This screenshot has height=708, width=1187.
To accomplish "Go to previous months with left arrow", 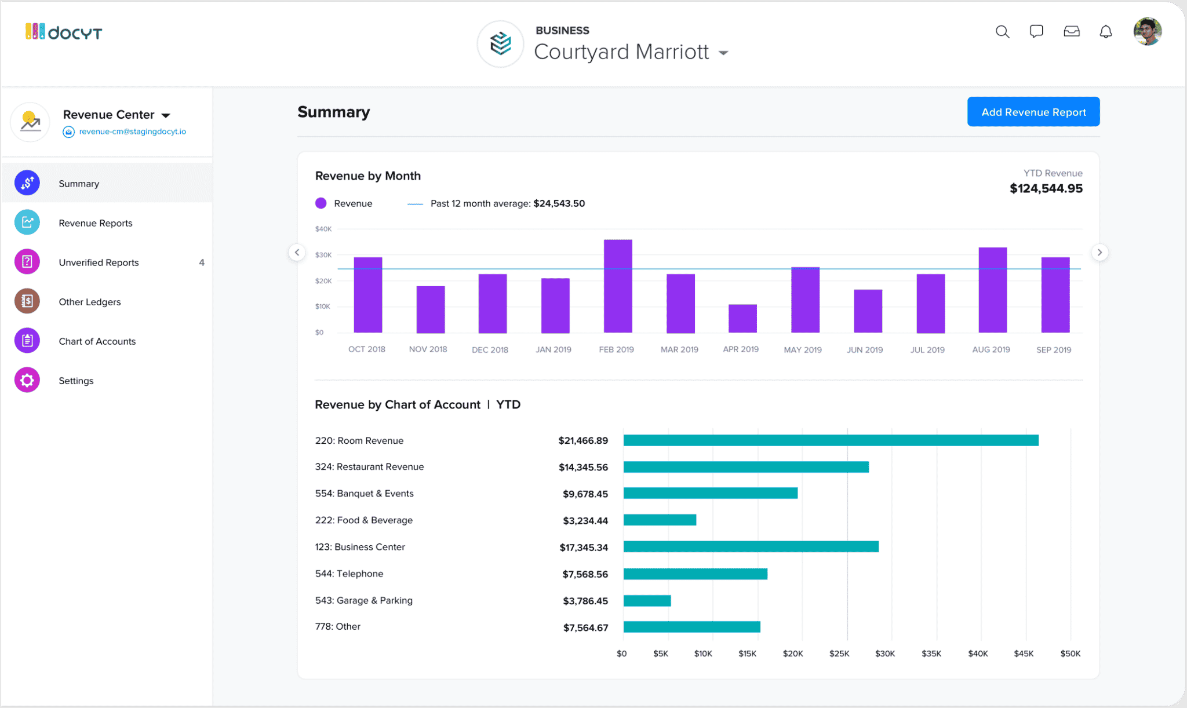I will [x=297, y=253].
